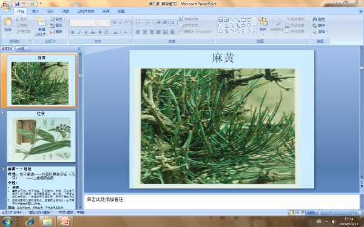
Task: Click the New Slide (新建幻灯片) icon
Action: coord(42,22)
